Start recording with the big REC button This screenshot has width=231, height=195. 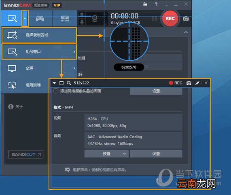tap(170, 19)
